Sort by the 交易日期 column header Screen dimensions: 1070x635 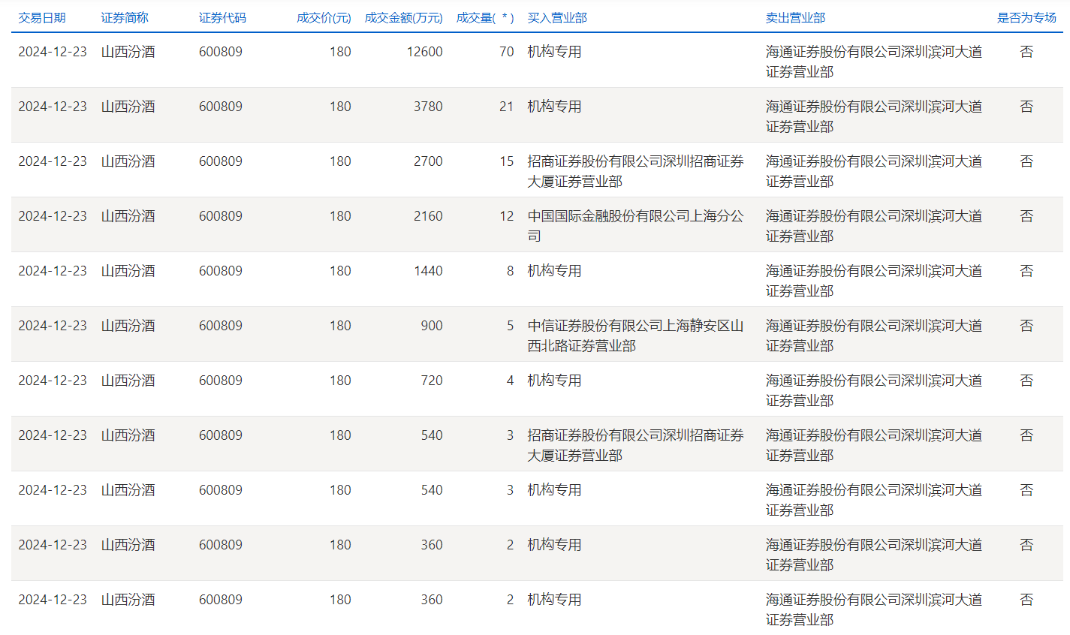42,17
